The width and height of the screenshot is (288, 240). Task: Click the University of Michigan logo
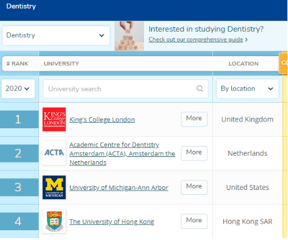(x=54, y=187)
